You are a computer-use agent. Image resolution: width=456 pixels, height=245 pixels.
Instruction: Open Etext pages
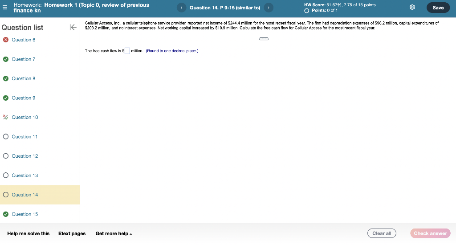(72, 233)
